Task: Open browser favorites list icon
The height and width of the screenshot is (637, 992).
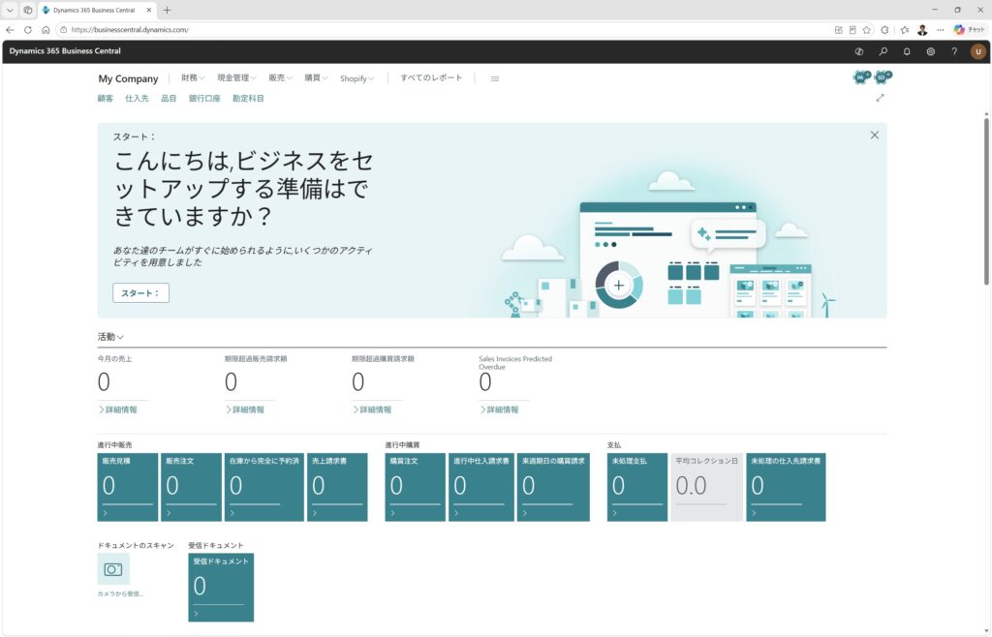Action: click(x=904, y=30)
